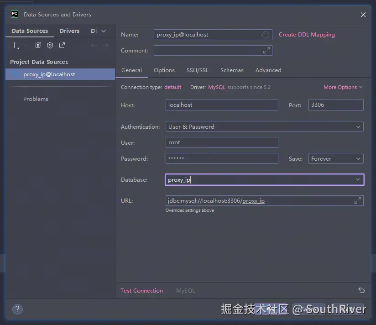Viewport: 376px width, 325px height.
Task: Click Create DDL Mapping link
Action: [x=307, y=35]
